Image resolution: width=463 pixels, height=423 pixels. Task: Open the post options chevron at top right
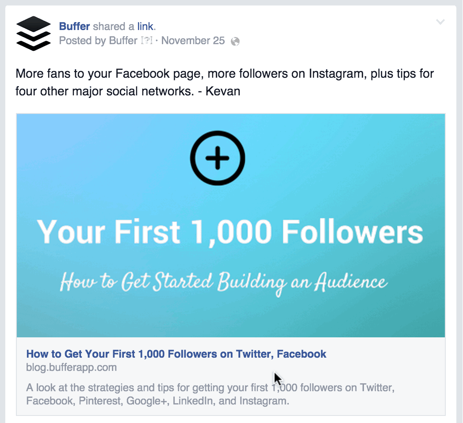tap(440, 21)
